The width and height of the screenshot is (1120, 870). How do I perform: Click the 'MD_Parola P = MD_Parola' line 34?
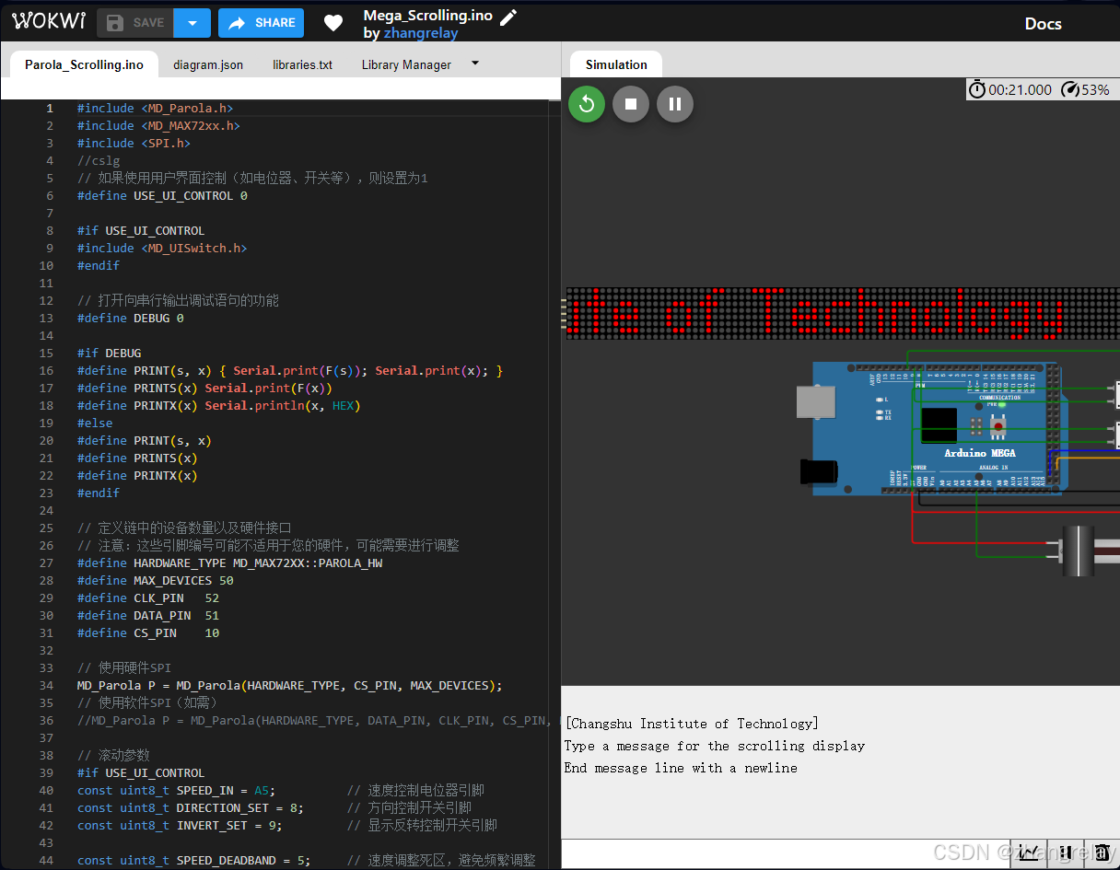tap(290, 685)
